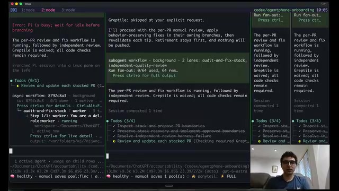Click the 'role:worker · running' status line
This screenshot has width=339, height=191.
click(53, 121)
